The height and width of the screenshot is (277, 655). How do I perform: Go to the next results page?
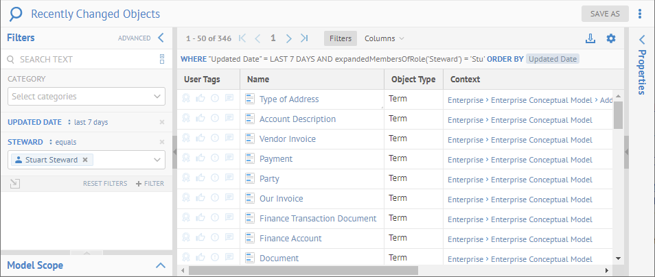(289, 38)
